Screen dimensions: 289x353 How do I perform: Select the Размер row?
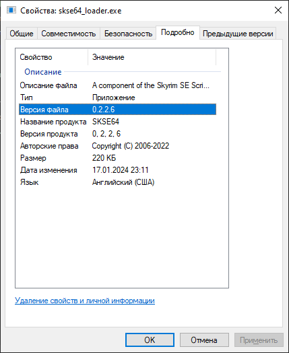117,158
